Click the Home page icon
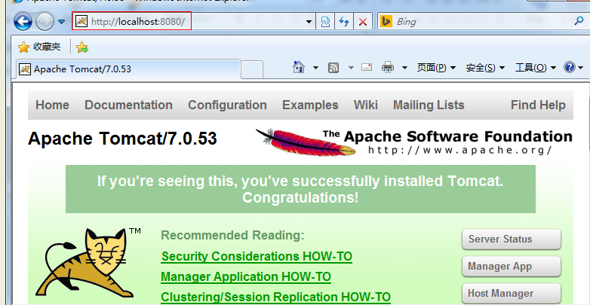This screenshot has height=305, width=590. 299,68
